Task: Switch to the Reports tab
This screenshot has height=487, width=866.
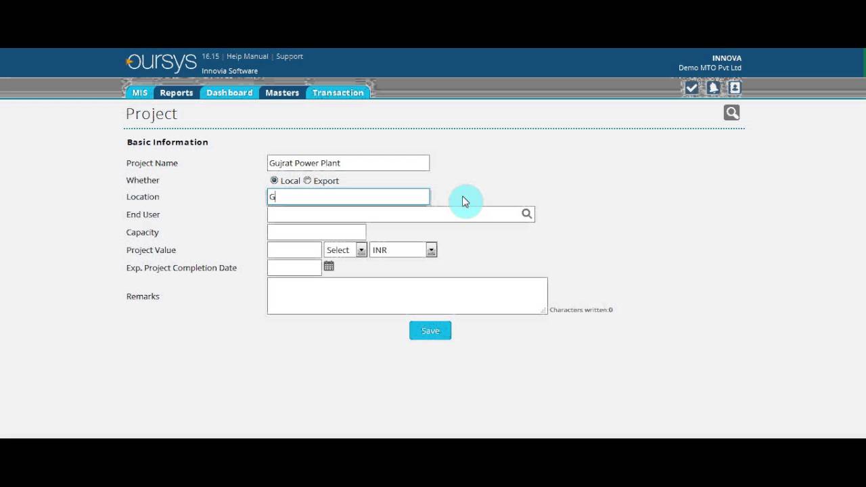Action: pos(177,93)
